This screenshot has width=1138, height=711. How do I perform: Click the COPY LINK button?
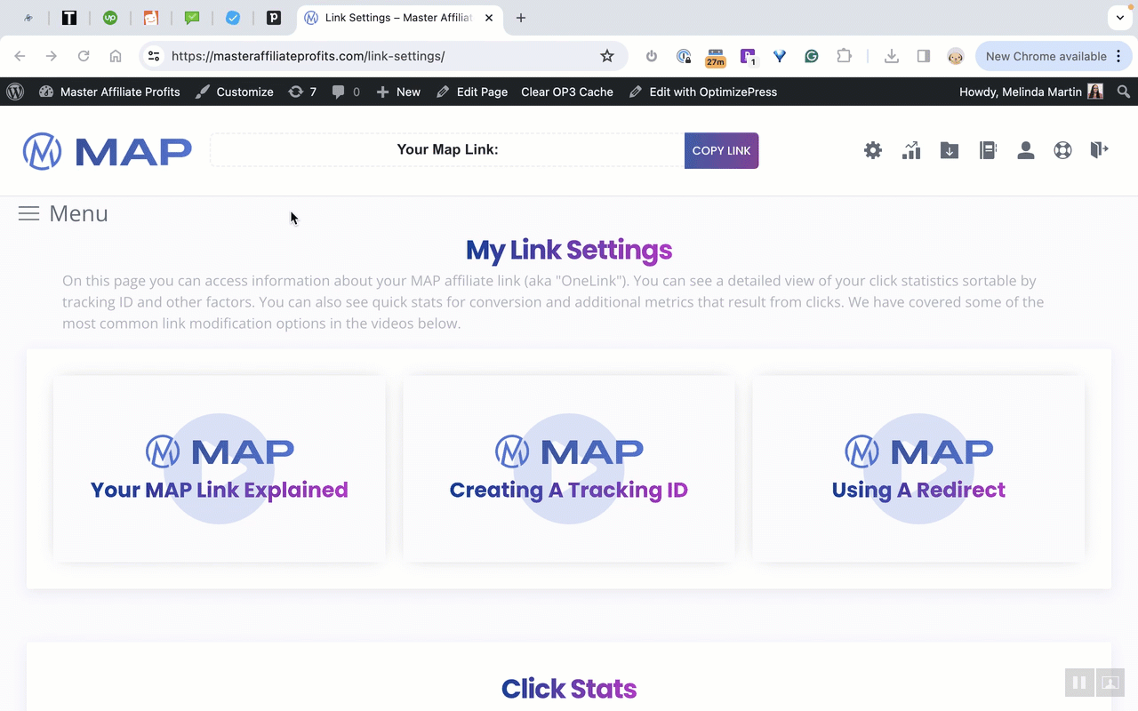(721, 151)
